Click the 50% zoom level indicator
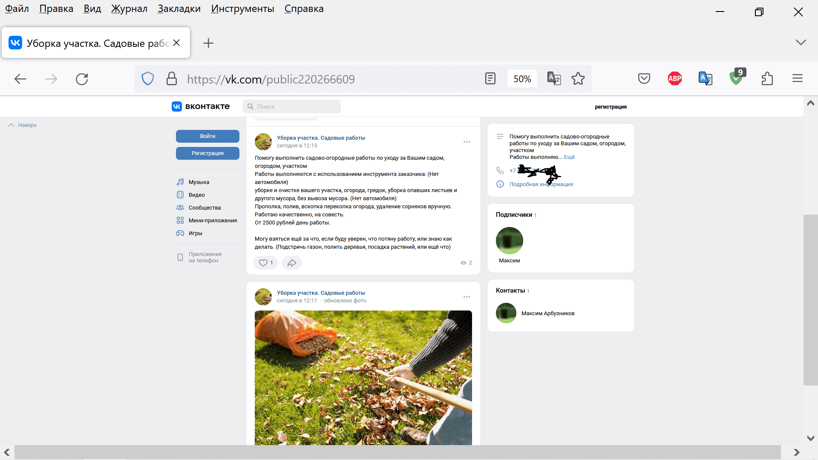The width and height of the screenshot is (818, 460). (522, 79)
